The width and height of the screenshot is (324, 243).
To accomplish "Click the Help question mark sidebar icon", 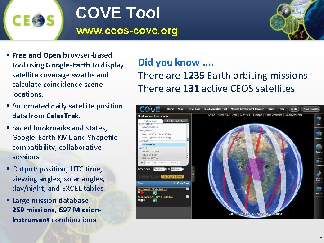I will click(x=319, y=121).
